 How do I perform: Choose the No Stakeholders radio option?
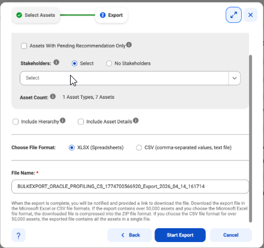click(x=109, y=63)
